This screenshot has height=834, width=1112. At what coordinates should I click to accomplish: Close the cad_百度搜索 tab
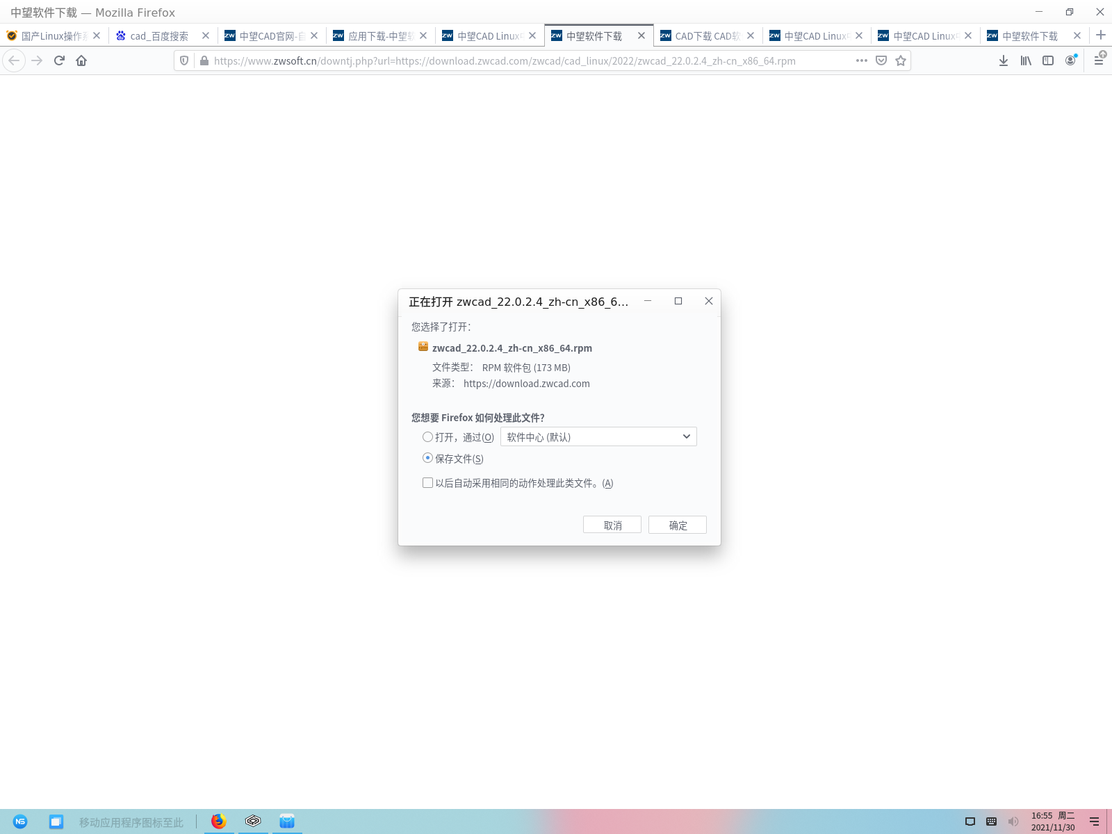(206, 35)
